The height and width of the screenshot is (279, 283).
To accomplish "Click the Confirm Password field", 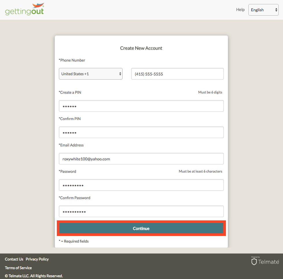I will click(x=141, y=211).
